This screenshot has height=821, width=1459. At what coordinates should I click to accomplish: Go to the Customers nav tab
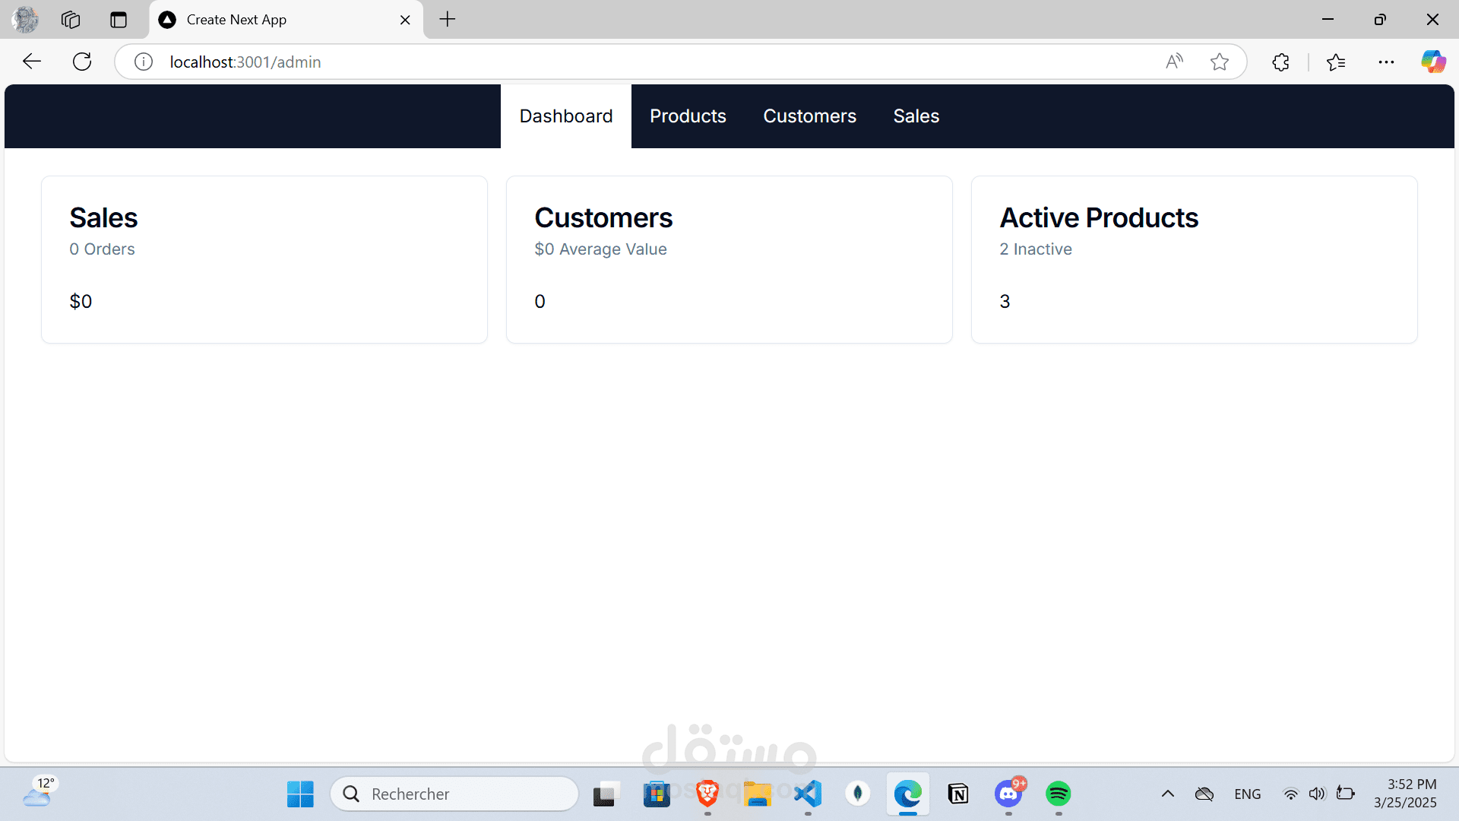click(809, 116)
